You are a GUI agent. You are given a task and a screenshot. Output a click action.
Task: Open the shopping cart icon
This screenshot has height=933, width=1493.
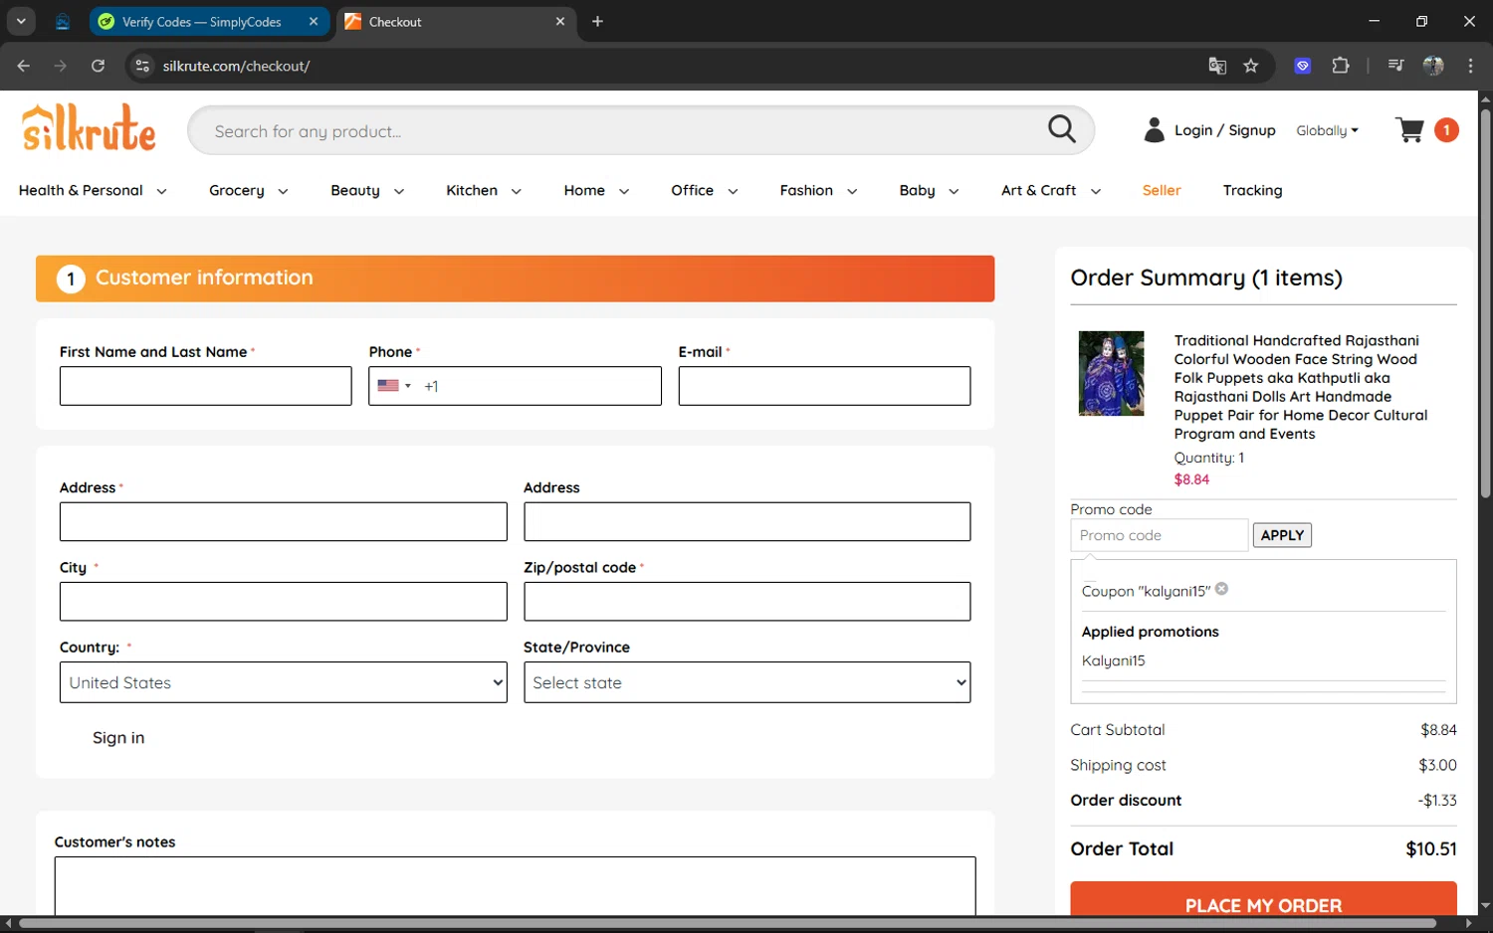1409,130
